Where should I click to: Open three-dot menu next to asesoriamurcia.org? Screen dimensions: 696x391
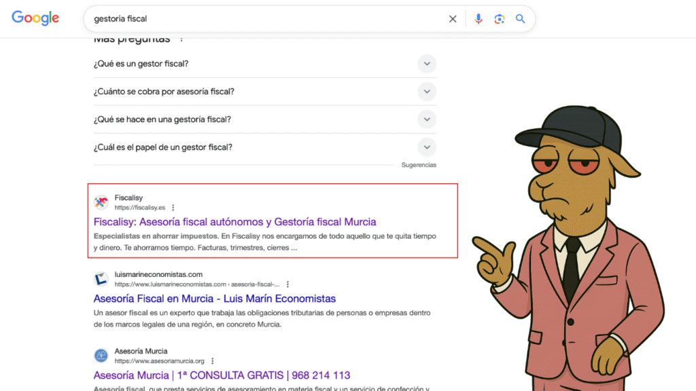coord(213,361)
